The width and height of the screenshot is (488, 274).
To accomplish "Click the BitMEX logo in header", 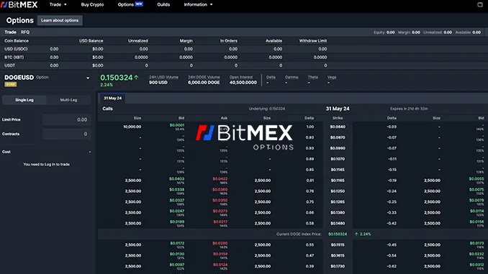I will tap(19, 4).
